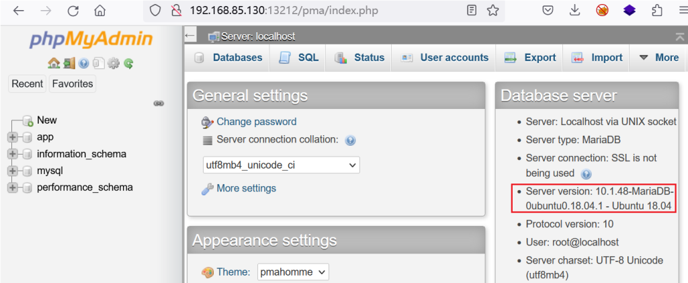Click help icon beside Server connection collation
Image resolution: width=688 pixels, height=283 pixels.
click(x=350, y=140)
